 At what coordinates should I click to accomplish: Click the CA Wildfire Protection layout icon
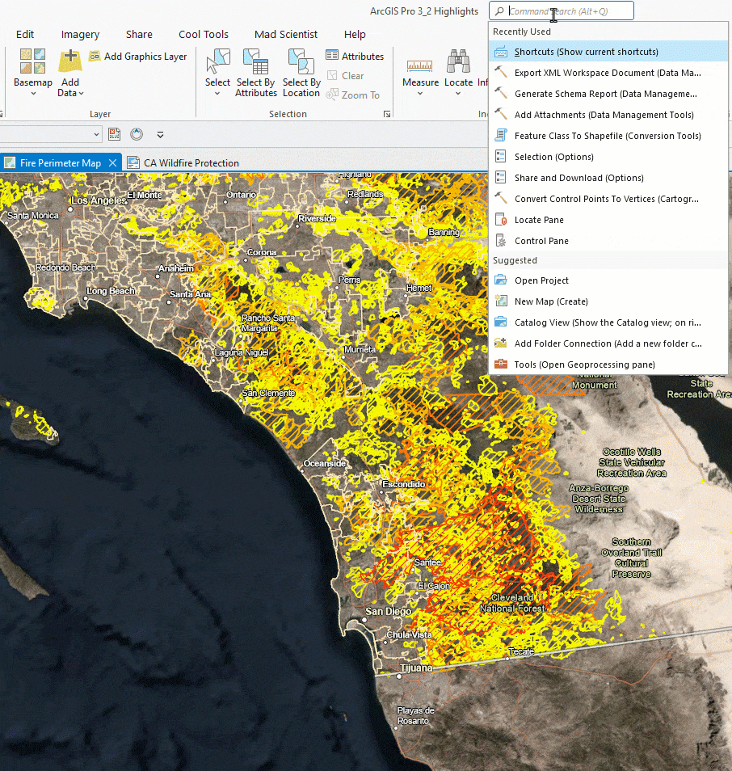[133, 162]
